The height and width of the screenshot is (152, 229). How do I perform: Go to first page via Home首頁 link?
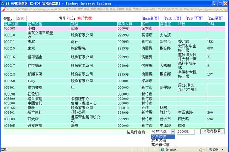151,18
